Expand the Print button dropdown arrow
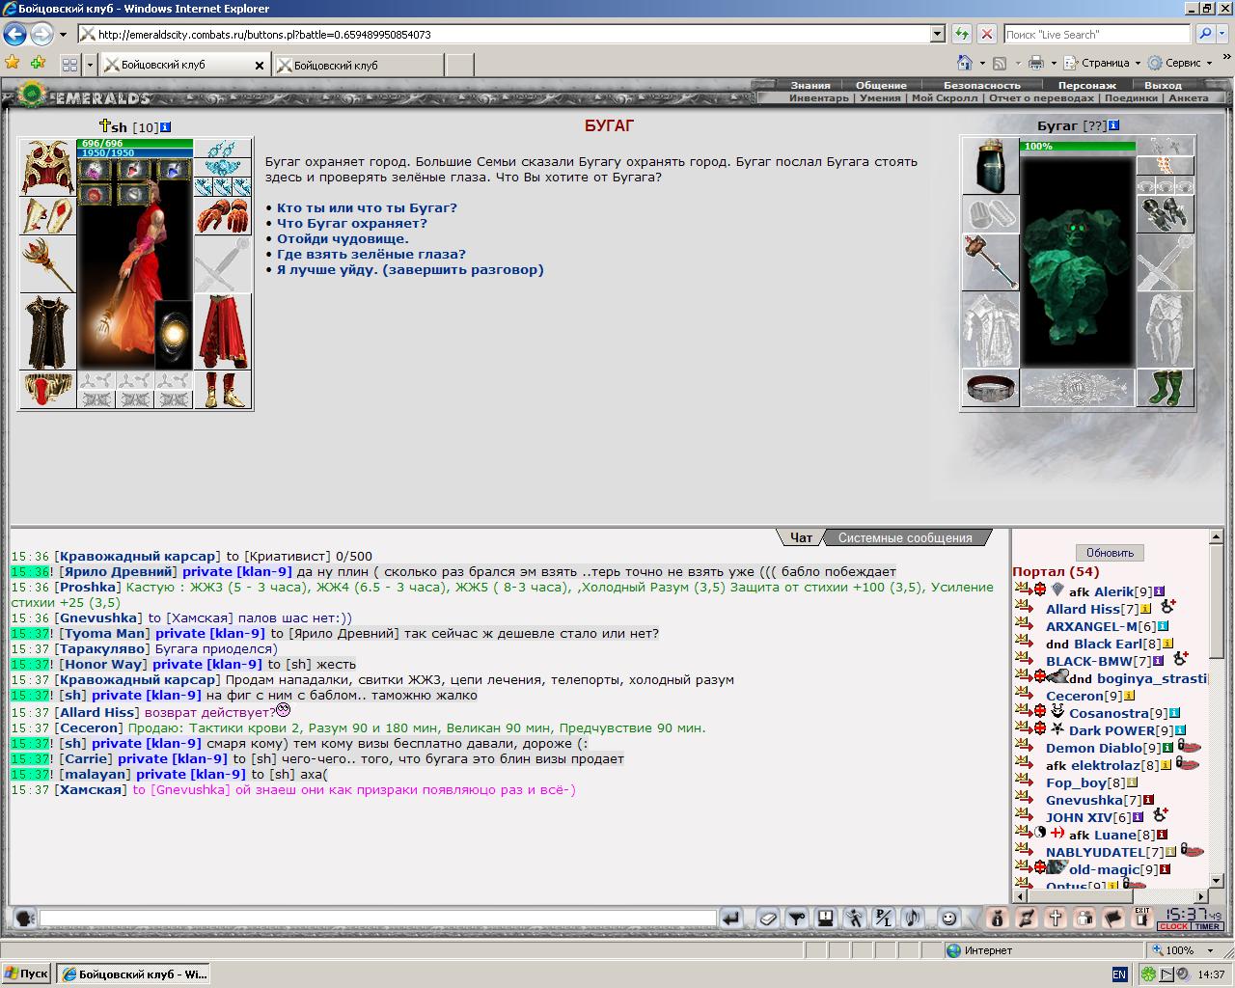The width and height of the screenshot is (1235, 988). point(1054,63)
